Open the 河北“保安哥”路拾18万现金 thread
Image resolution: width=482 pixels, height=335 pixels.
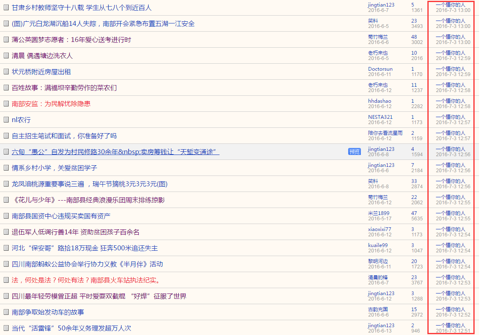tap(85, 248)
